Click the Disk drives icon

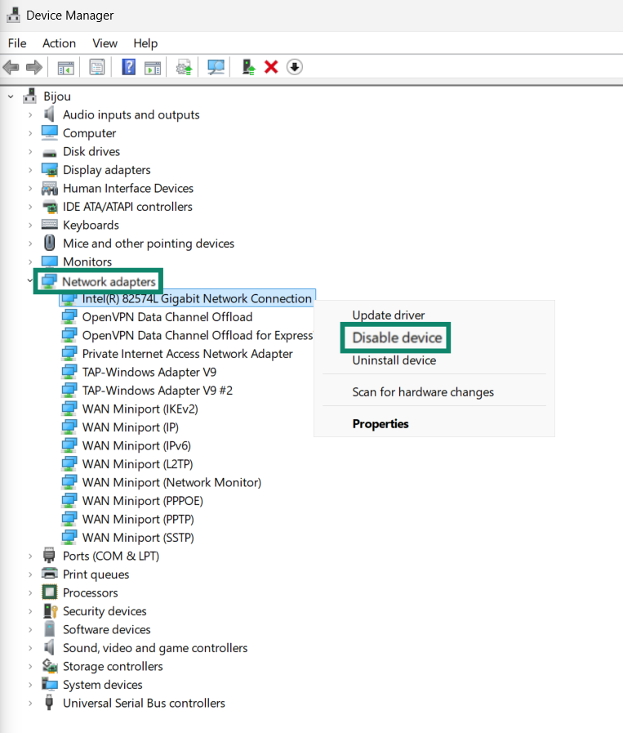[49, 152]
